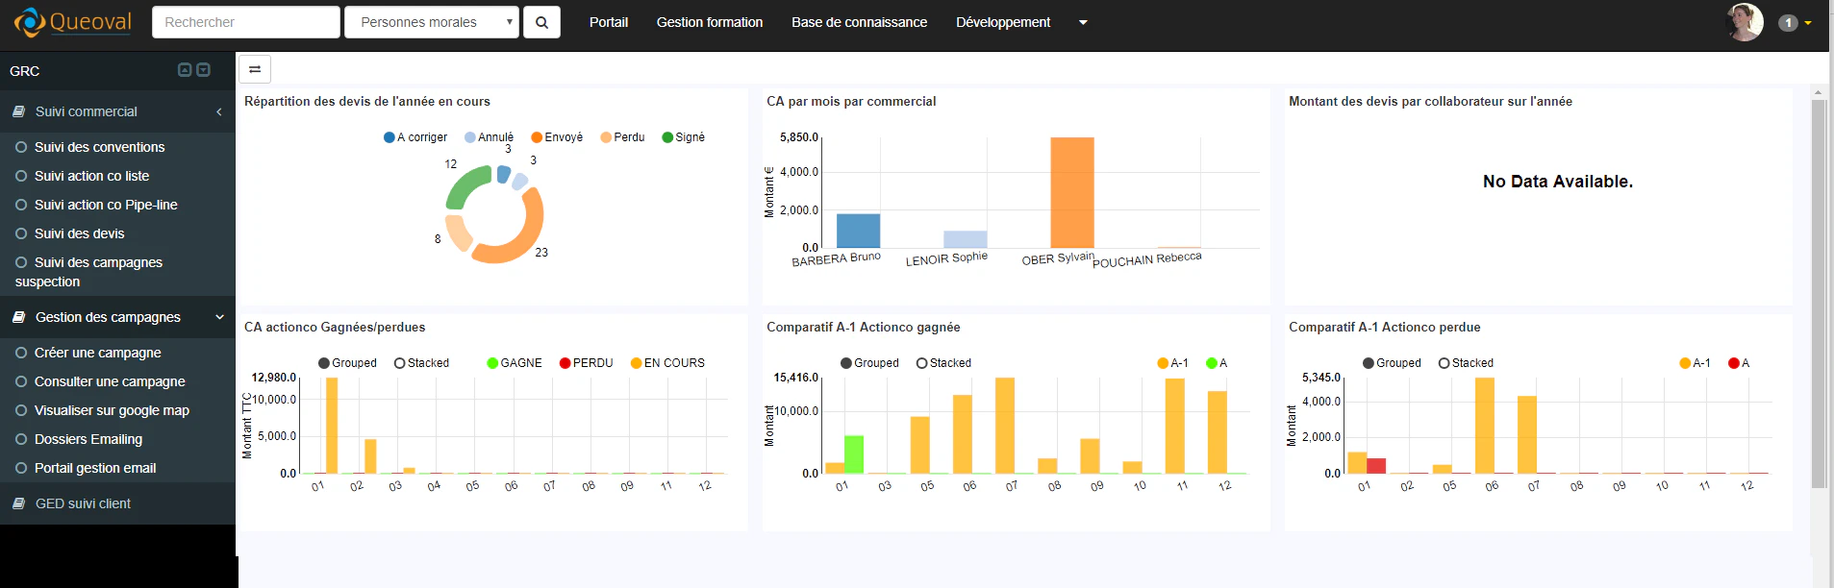The width and height of the screenshot is (1834, 588).
Task: Open the user avatar profile picture
Action: click(x=1745, y=22)
